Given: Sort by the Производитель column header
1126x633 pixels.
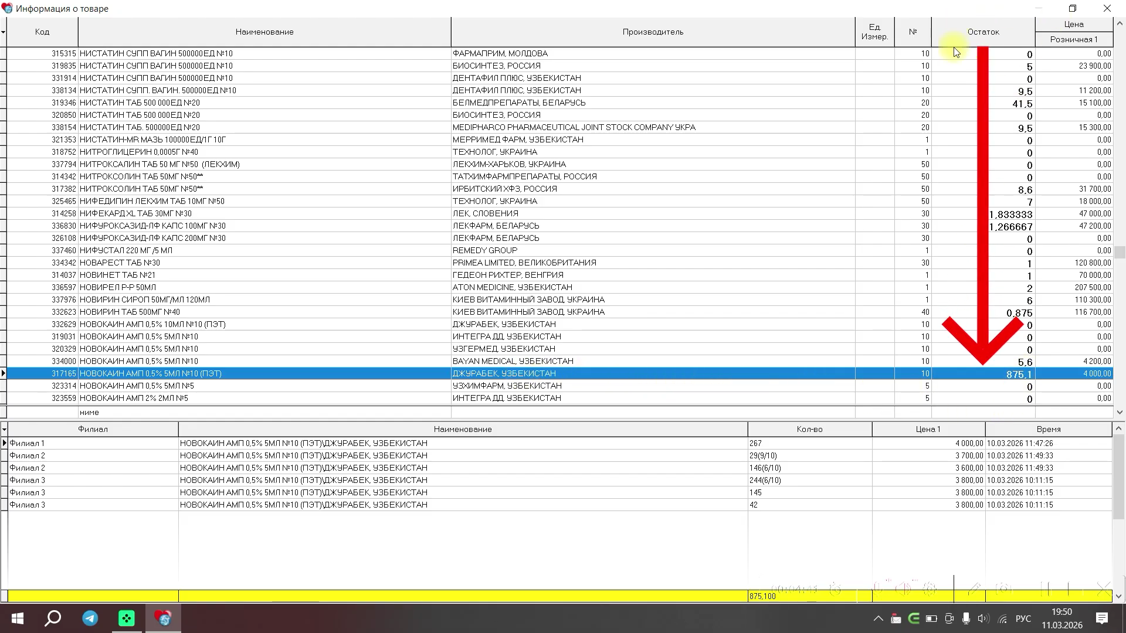Looking at the screenshot, I should [653, 32].
